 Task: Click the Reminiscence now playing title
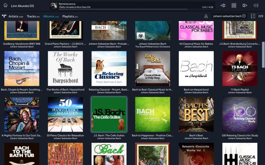coord(67,4)
